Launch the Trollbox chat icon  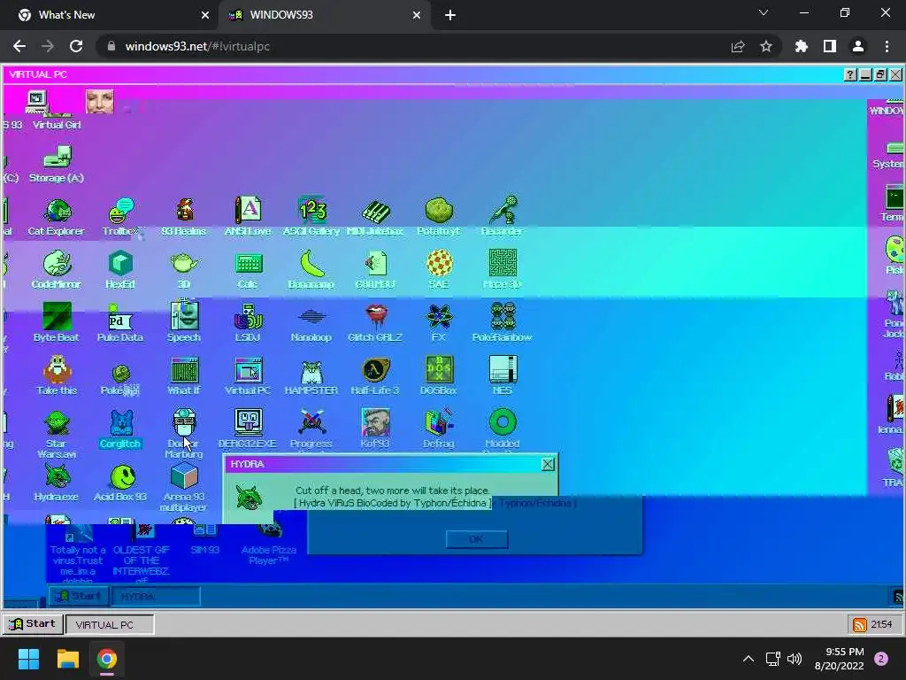pyautogui.click(x=120, y=218)
